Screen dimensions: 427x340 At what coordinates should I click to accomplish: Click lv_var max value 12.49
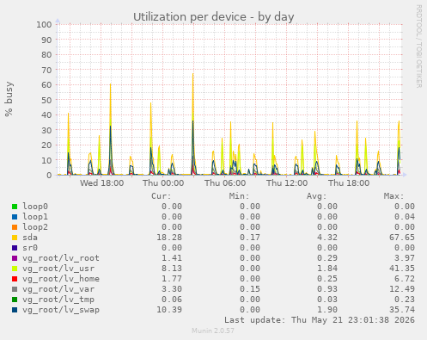tap(402, 289)
